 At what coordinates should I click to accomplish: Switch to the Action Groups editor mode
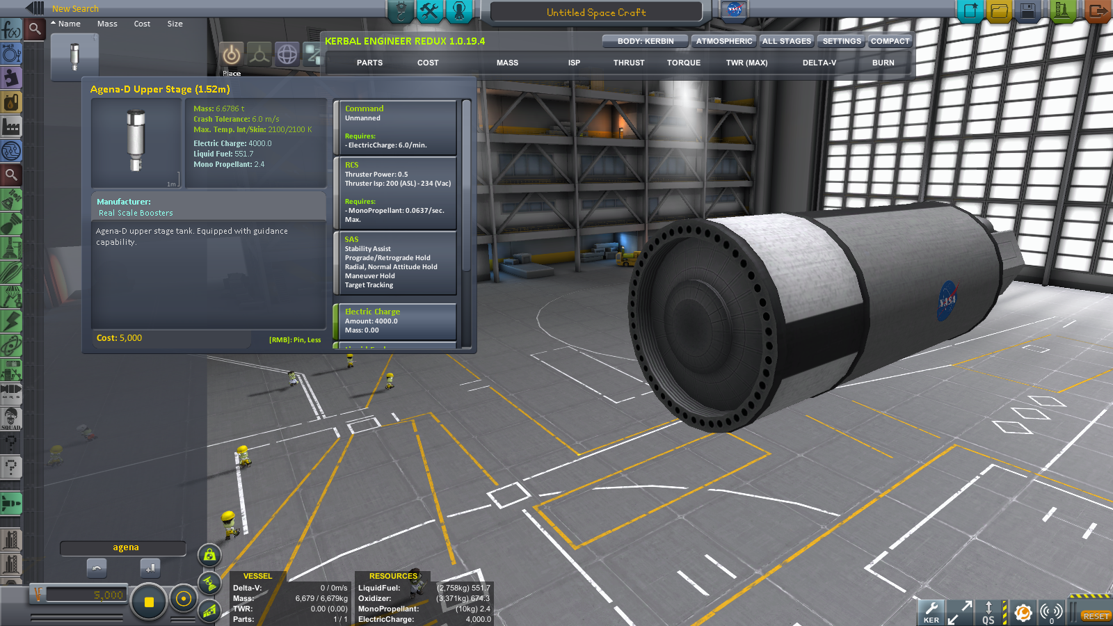[x=429, y=11]
